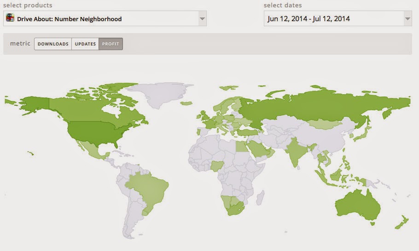The width and height of the screenshot is (419, 251).
Task: Click Mongolia on the map
Action: pos(325,124)
